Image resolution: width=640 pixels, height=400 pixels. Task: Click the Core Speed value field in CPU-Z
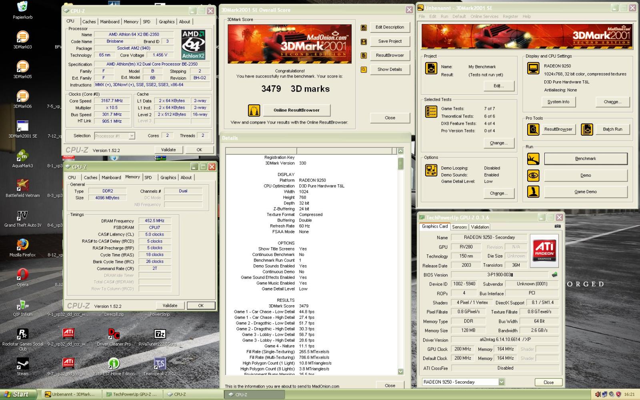[x=112, y=101]
